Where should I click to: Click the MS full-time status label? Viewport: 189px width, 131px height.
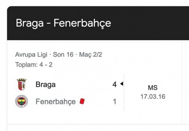point(153,88)
